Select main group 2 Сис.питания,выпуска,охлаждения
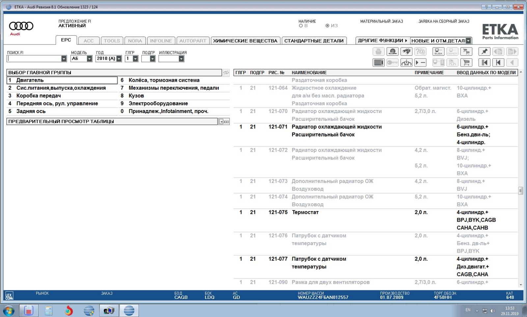This screenshot has width=527, height=317. 62,88
